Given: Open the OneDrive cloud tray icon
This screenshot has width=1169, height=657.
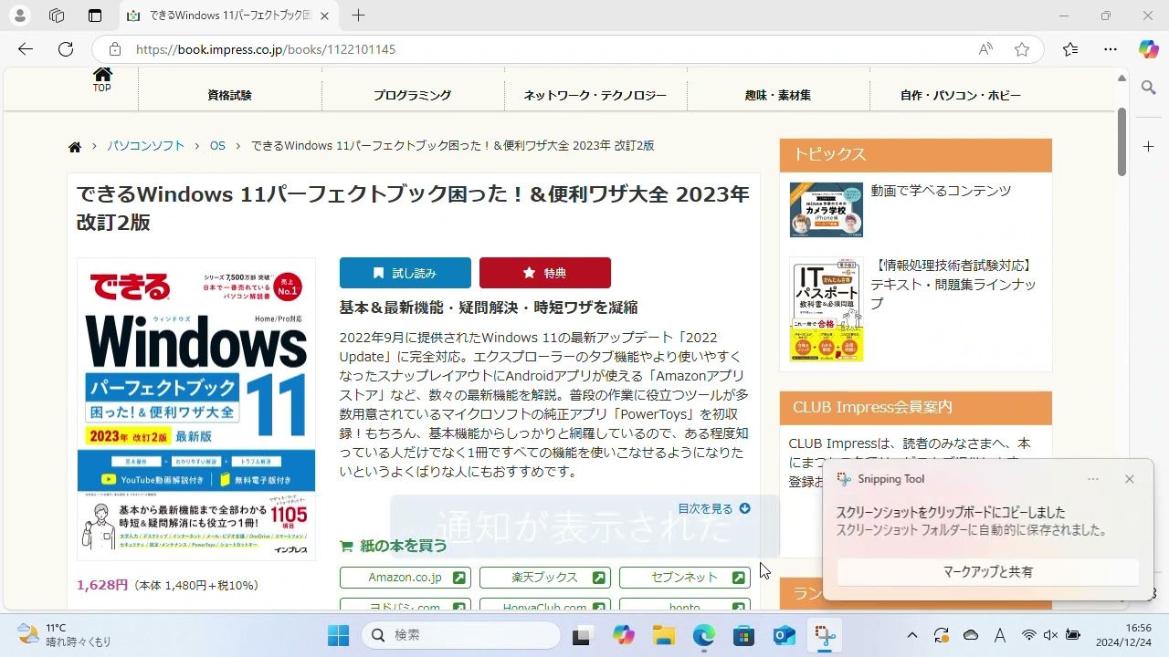Looking at the screenshot, I should coord(971,635).
